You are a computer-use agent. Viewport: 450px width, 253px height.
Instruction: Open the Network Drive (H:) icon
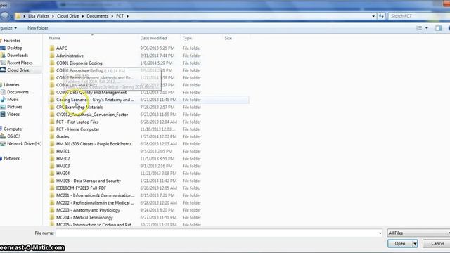click(3, 143)
